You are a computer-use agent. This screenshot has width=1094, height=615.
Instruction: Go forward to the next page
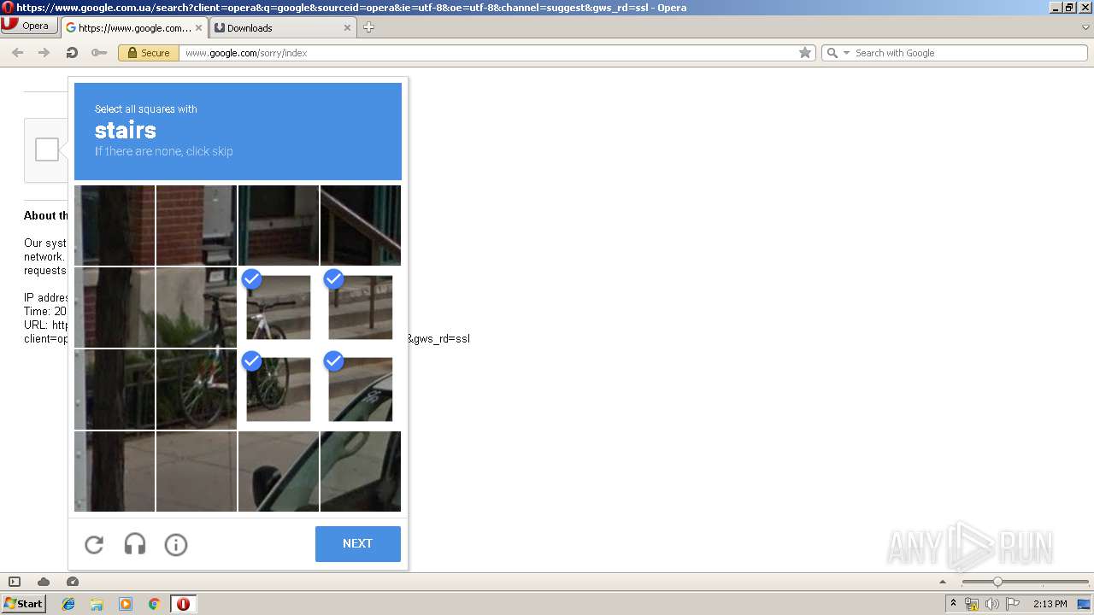(44, 53)
